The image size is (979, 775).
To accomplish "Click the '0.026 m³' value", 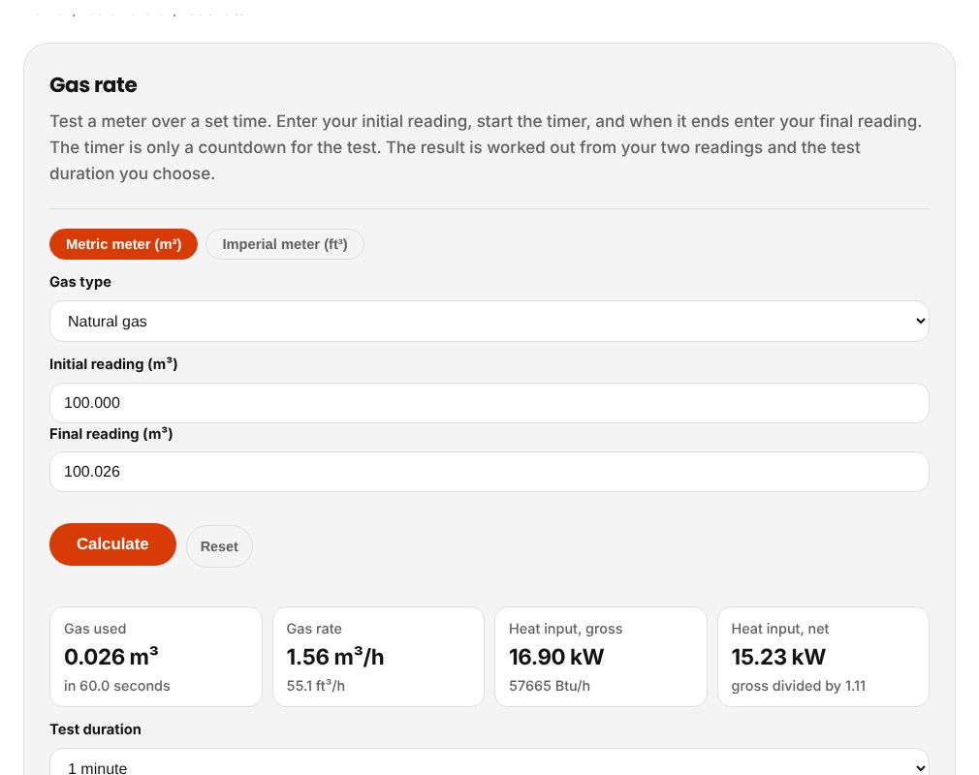I will [111, 657].
